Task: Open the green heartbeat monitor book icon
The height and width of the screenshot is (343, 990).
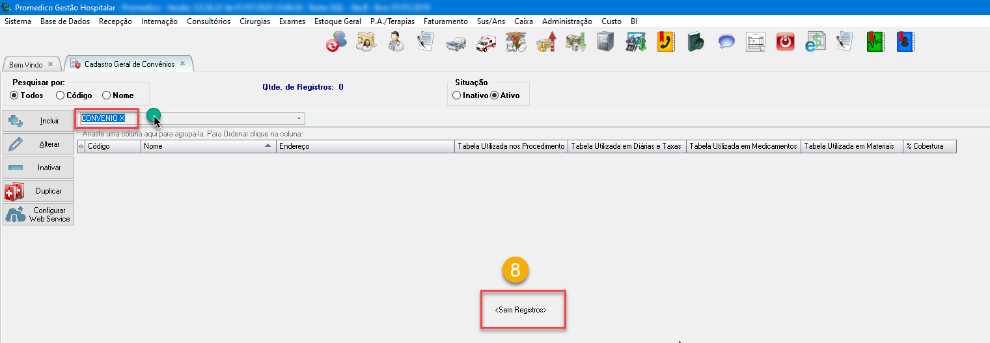Action: 875,42
